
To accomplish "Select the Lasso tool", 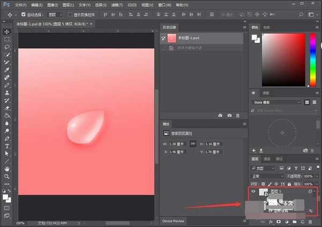I will tap(7, 47).
